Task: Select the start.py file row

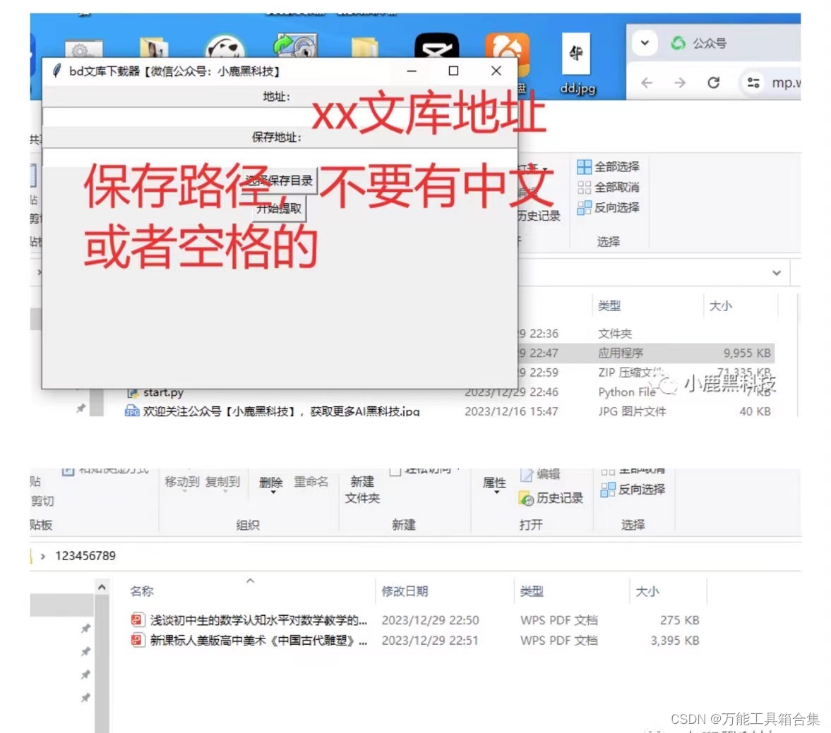Action: (448, 392)
